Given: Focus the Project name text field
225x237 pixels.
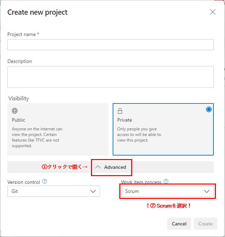Looking at the screenshot, I should click(111, 45).
